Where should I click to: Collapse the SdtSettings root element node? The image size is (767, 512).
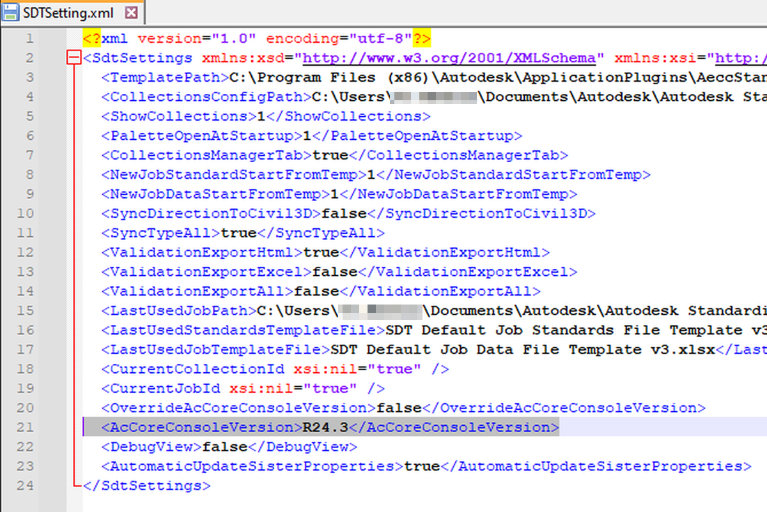pyautogui.click(x=72, y=57)
